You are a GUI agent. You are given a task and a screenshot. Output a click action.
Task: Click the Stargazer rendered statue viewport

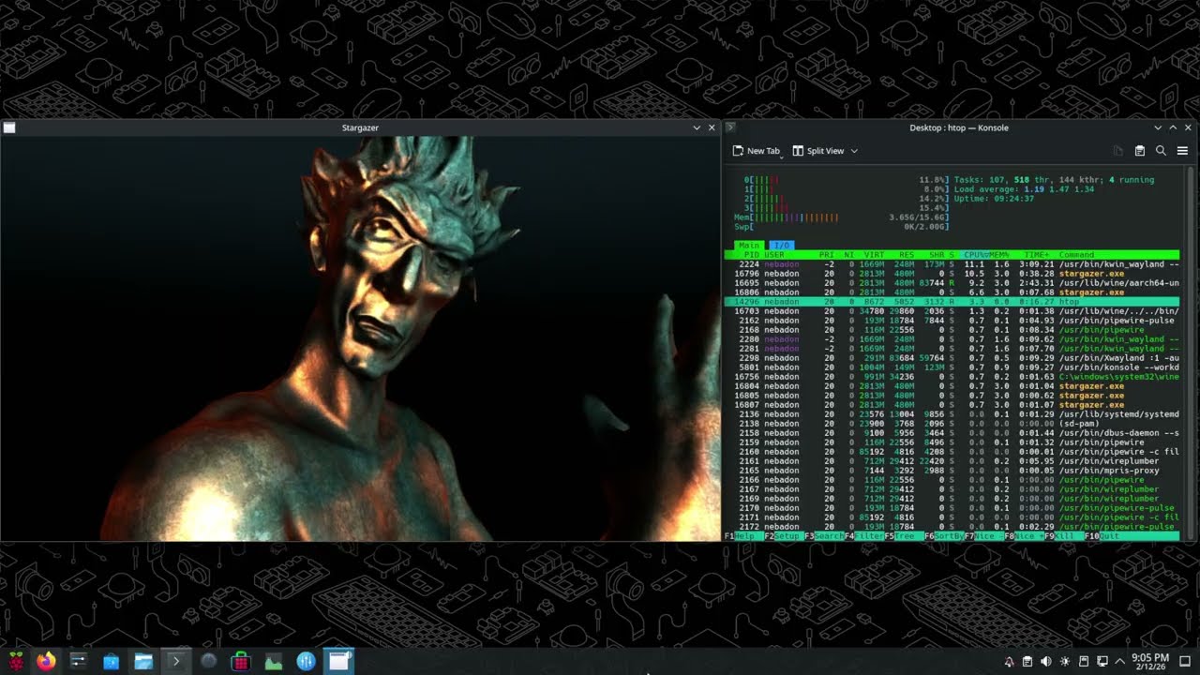(360, 338)
